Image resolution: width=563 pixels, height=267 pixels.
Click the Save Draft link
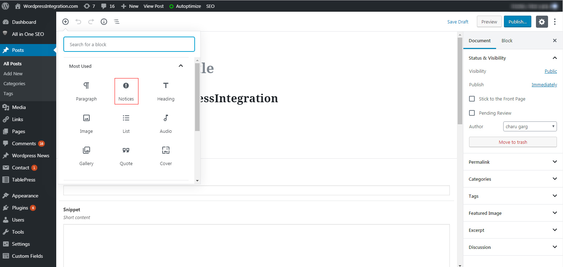pyautogui.click(x=458, y=22)
